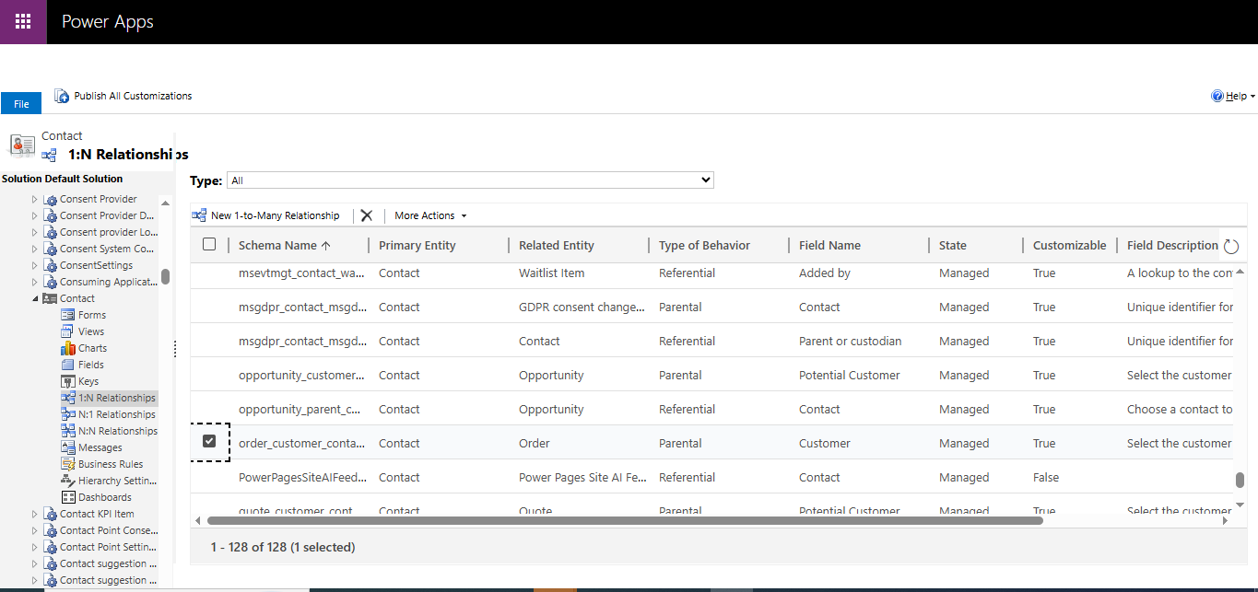1258x592 pixels.
Task: Sort by Customizable column header
Action: (1069, 246)
